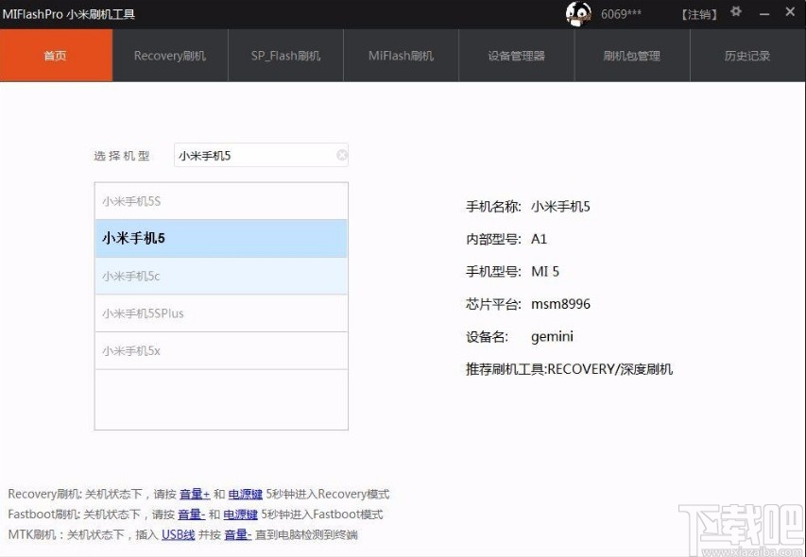Click the 推荐刷机工具 RECOVERY/深度刷机 text

tap(569, 369)
